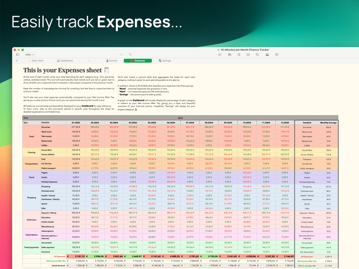Select May Saved Amount cell '8 184,38'

[x=152, y=265]
